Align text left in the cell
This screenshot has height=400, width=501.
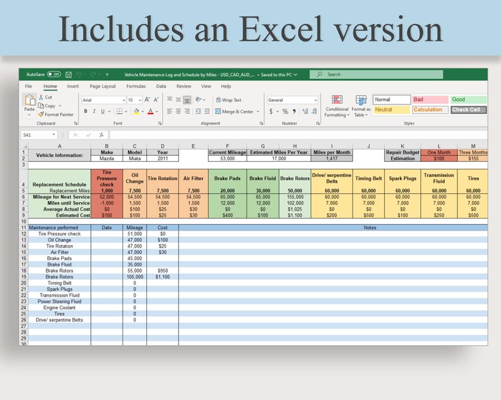coord(170,111)
